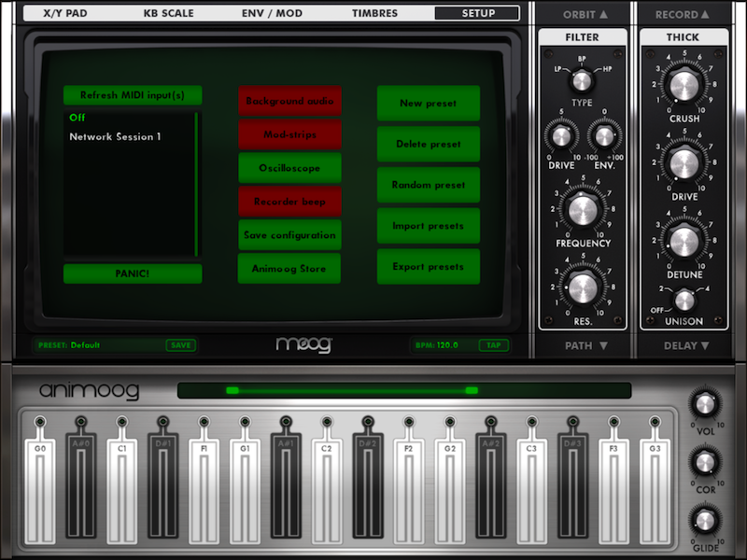This screenshot has width=747, height=560.
Task: Click the G0 key tuning peg
Action: (40, 422)
